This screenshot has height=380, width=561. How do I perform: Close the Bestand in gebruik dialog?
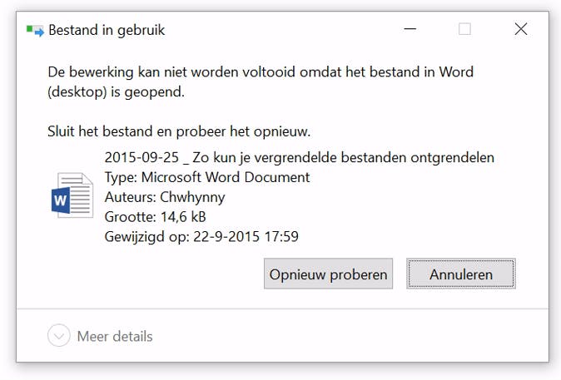(x=521, y=29)
